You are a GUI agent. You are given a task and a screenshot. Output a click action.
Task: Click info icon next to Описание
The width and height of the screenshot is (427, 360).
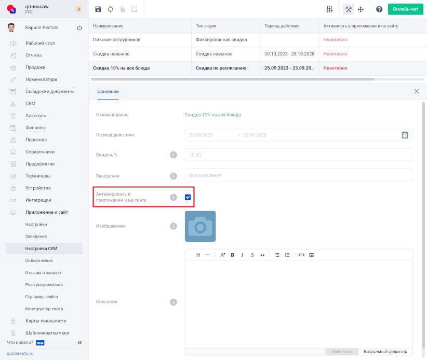[174, 302]
